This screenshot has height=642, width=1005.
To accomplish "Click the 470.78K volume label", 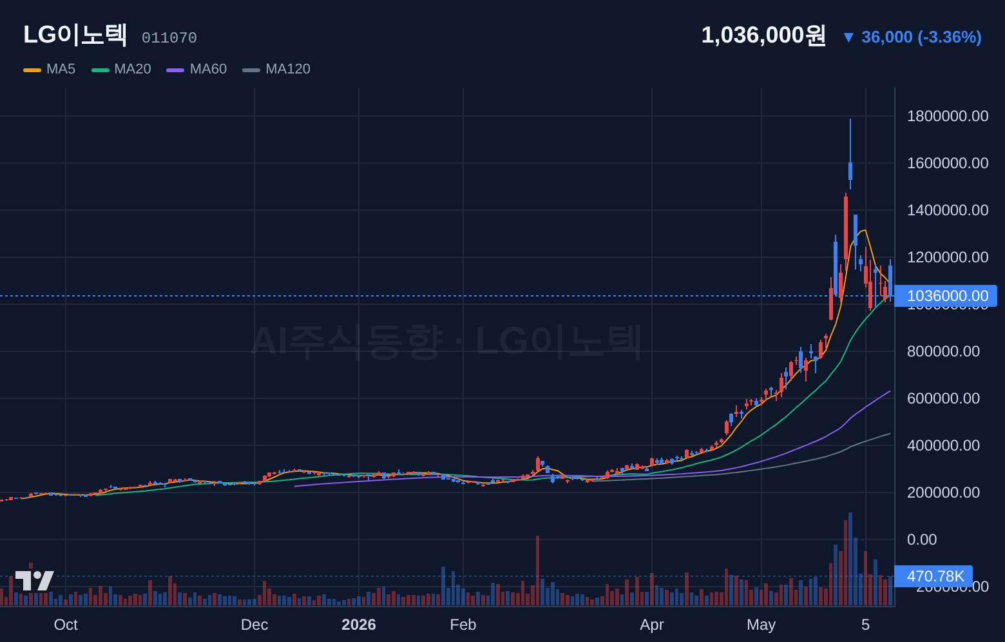I will tap(933, 576).
